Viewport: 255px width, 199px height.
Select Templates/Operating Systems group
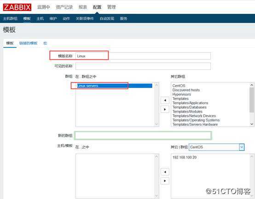(x=196, y=120)
